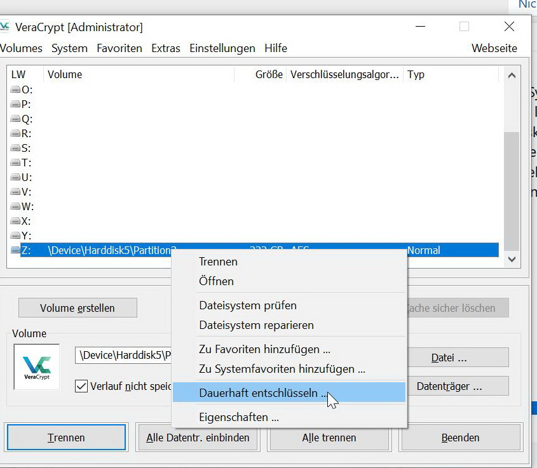Click the Q: drive icon

click(15, 119)
